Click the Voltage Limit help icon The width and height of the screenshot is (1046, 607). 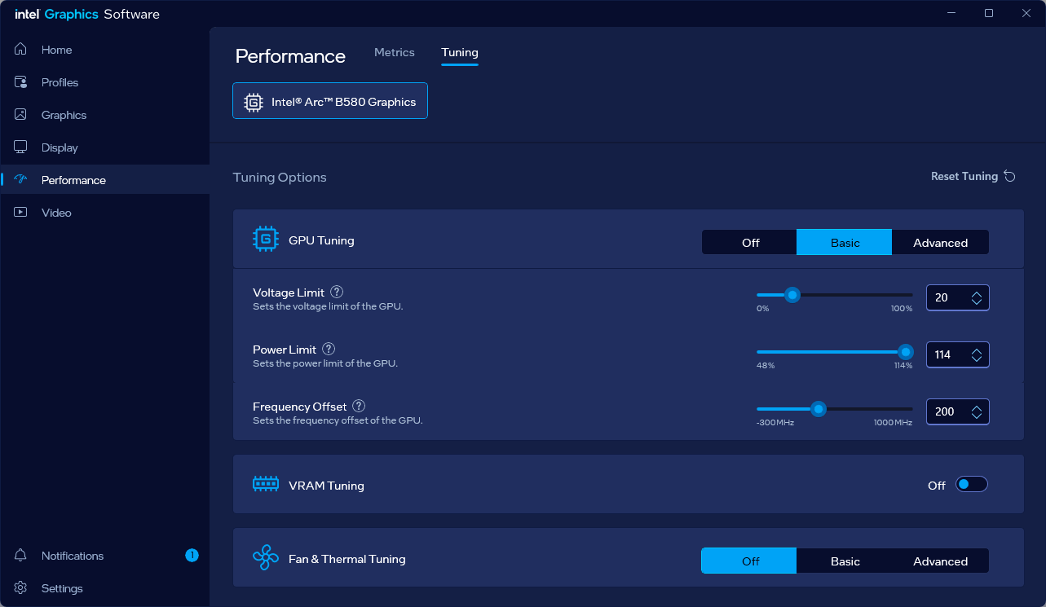pyautogui.click(x=337, y=292)
